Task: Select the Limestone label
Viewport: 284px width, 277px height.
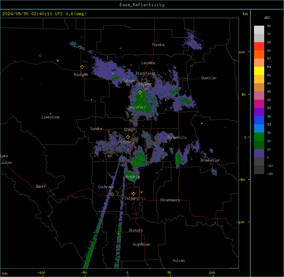Action: coord(50,117)
